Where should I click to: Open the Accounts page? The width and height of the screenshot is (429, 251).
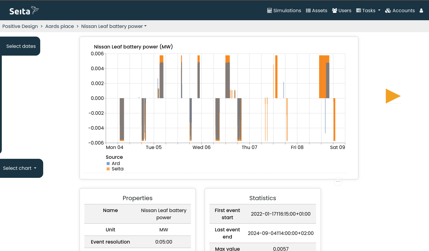click(x=400, y=10)
